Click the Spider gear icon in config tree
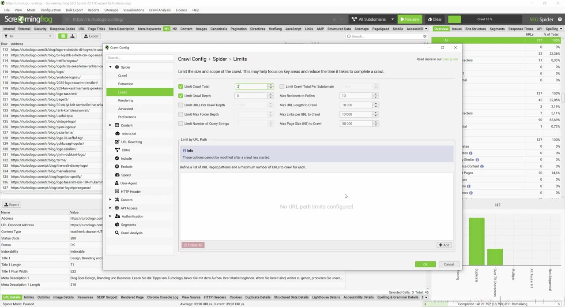The width and height of the screenshot is (565, 307). (x=117, y=67)
